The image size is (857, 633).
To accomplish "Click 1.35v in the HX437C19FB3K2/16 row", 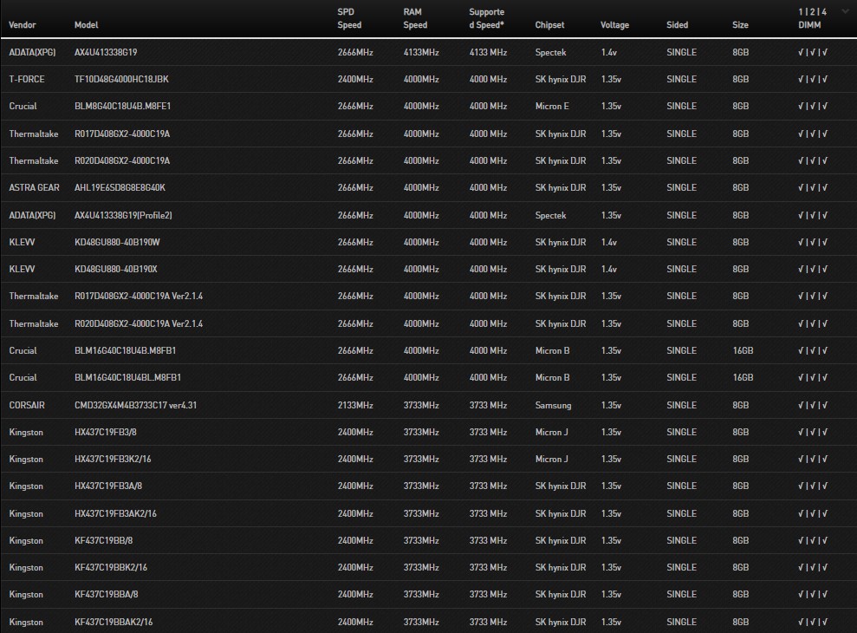I will tap(611, 459).
